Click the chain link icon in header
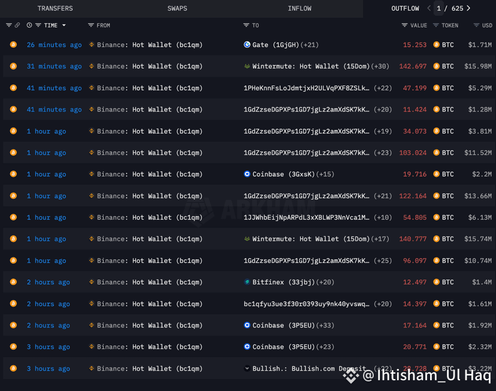Screen dimensions: 496x391 pyautogui.click(x=17, y=25)
